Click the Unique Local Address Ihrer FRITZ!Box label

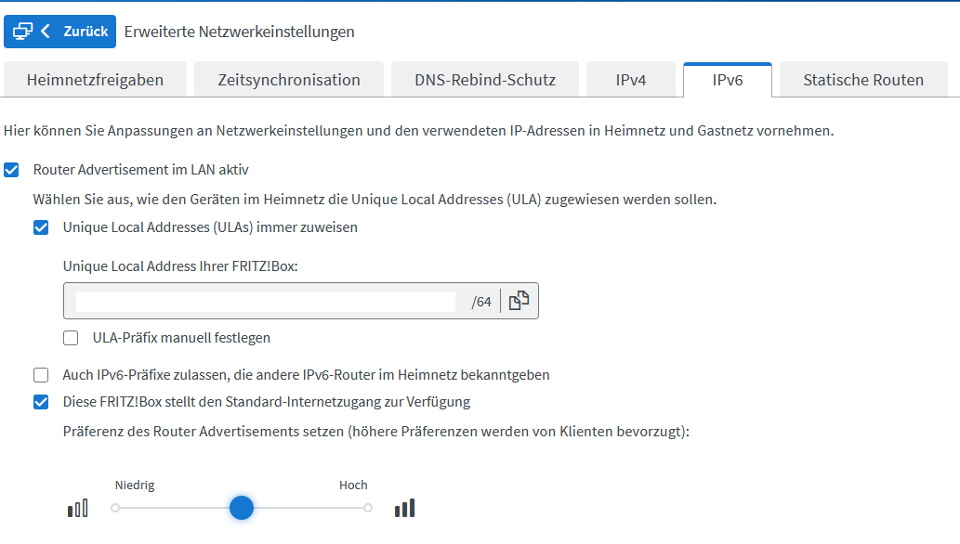click(x=180, y=266)
